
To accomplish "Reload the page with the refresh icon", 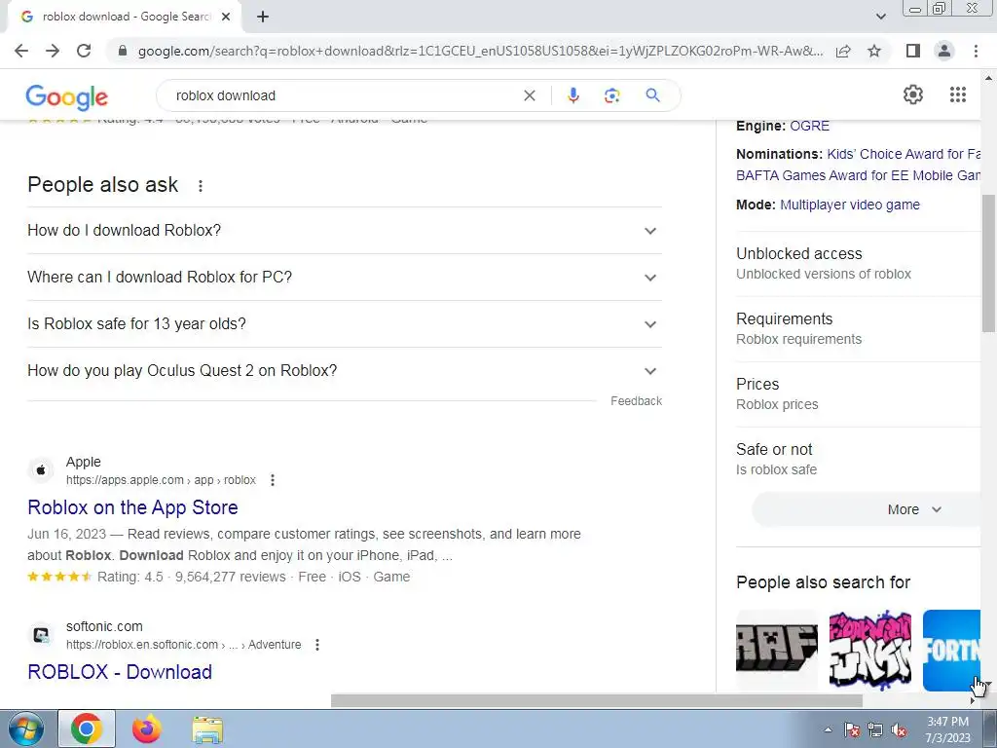I will click(84, 51).
